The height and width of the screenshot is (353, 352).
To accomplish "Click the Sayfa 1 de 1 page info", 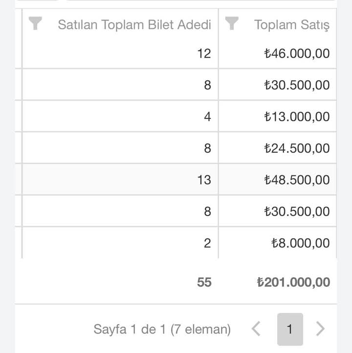I will point(162,329).
